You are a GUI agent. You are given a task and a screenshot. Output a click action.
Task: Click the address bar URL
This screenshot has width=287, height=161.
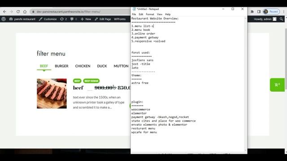coord(68,12)
